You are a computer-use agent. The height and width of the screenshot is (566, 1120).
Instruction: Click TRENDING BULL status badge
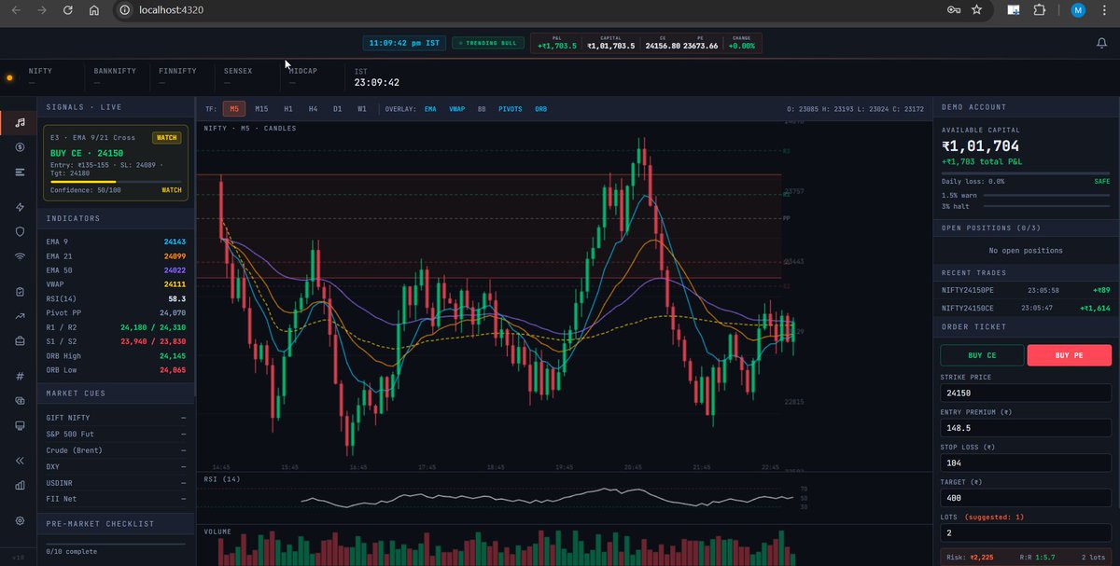coord(488,43)
